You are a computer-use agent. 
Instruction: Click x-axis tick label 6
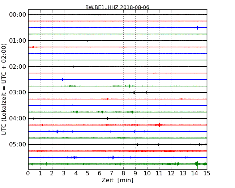[100, 174]
